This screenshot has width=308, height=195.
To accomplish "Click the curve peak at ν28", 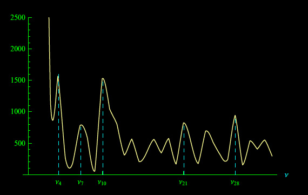I will pyautogui.click(x=235, y=116).
